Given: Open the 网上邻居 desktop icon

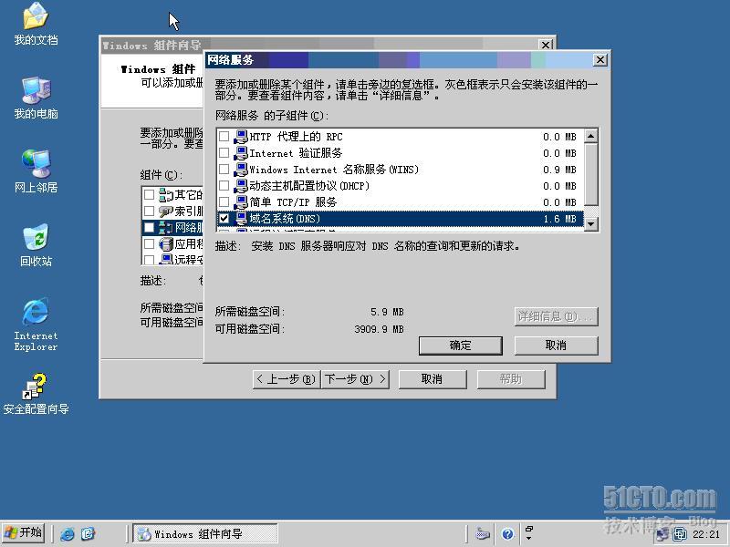Looking at the screenshot, I should point(36,171).
